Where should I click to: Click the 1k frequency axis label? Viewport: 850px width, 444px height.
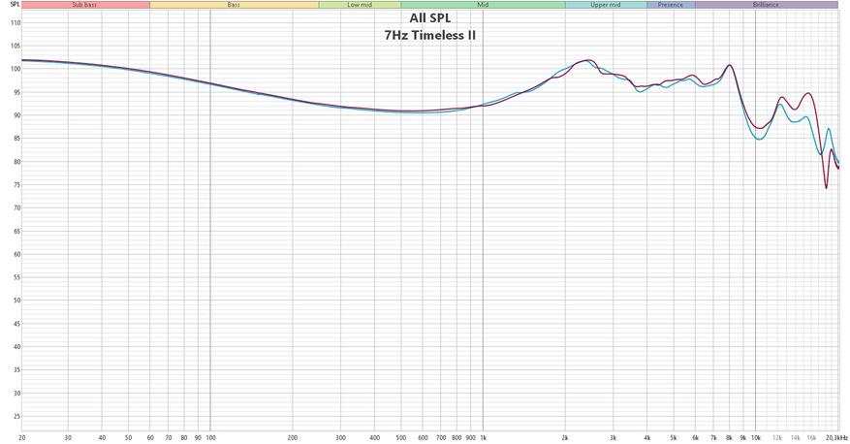click(483, 437)
